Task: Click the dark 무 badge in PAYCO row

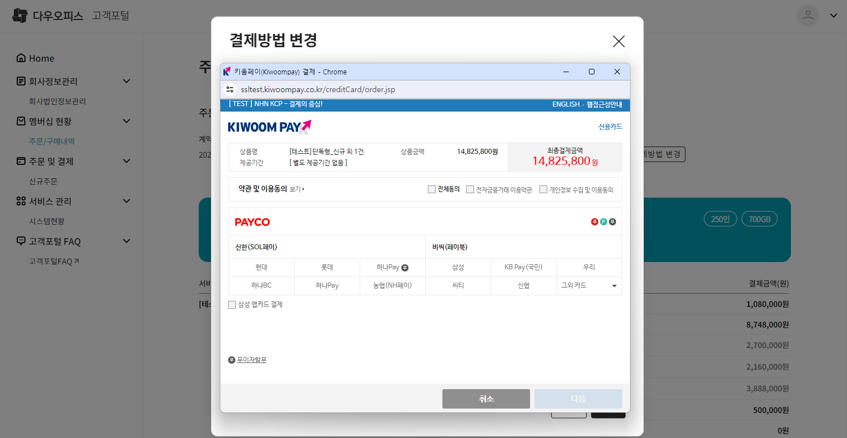Action: click(x=612, y=222)
